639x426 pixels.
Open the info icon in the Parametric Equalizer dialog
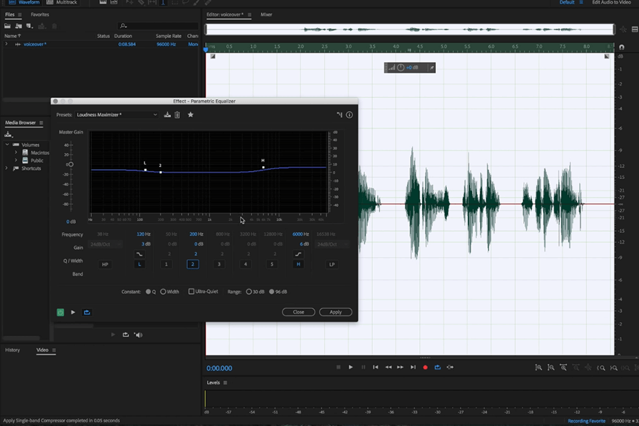coord(349,114)
